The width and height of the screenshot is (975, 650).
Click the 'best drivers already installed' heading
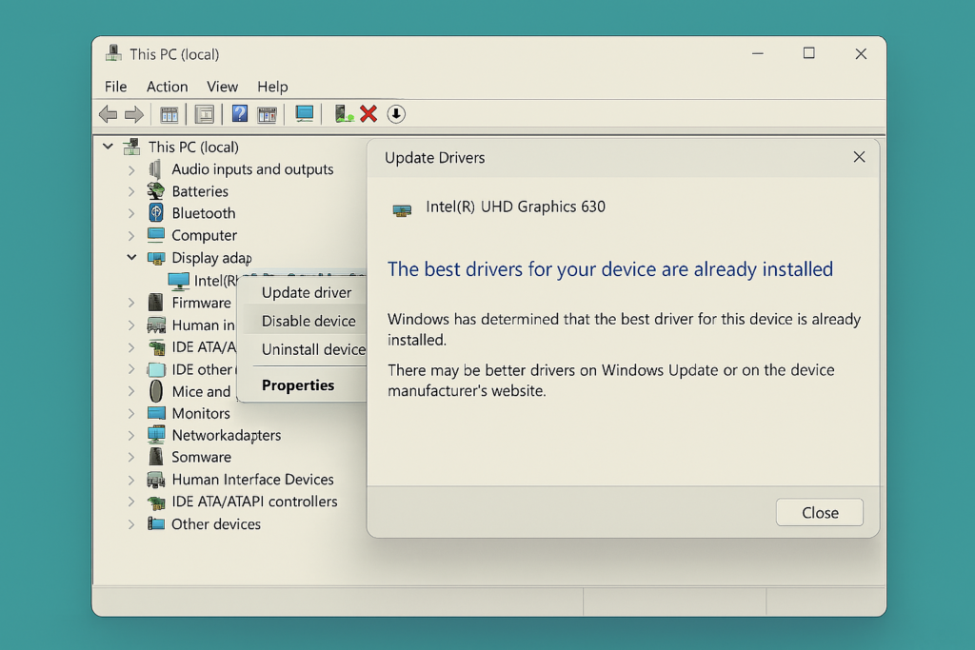(x=610, y=269)
